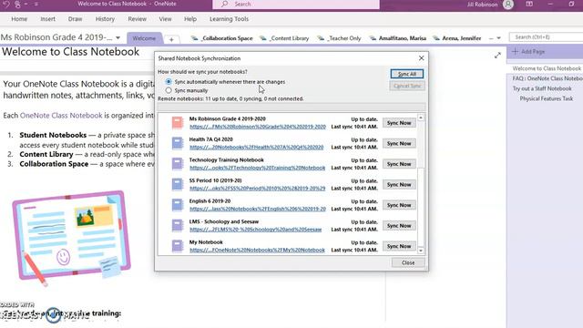Click the top Search bar field
This screenshot has height=328, width=583.
pyautogui.click(x=296, y=4)
